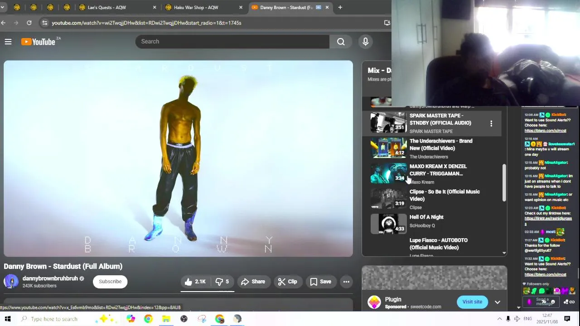Open a new browser tab

[340, 7]
